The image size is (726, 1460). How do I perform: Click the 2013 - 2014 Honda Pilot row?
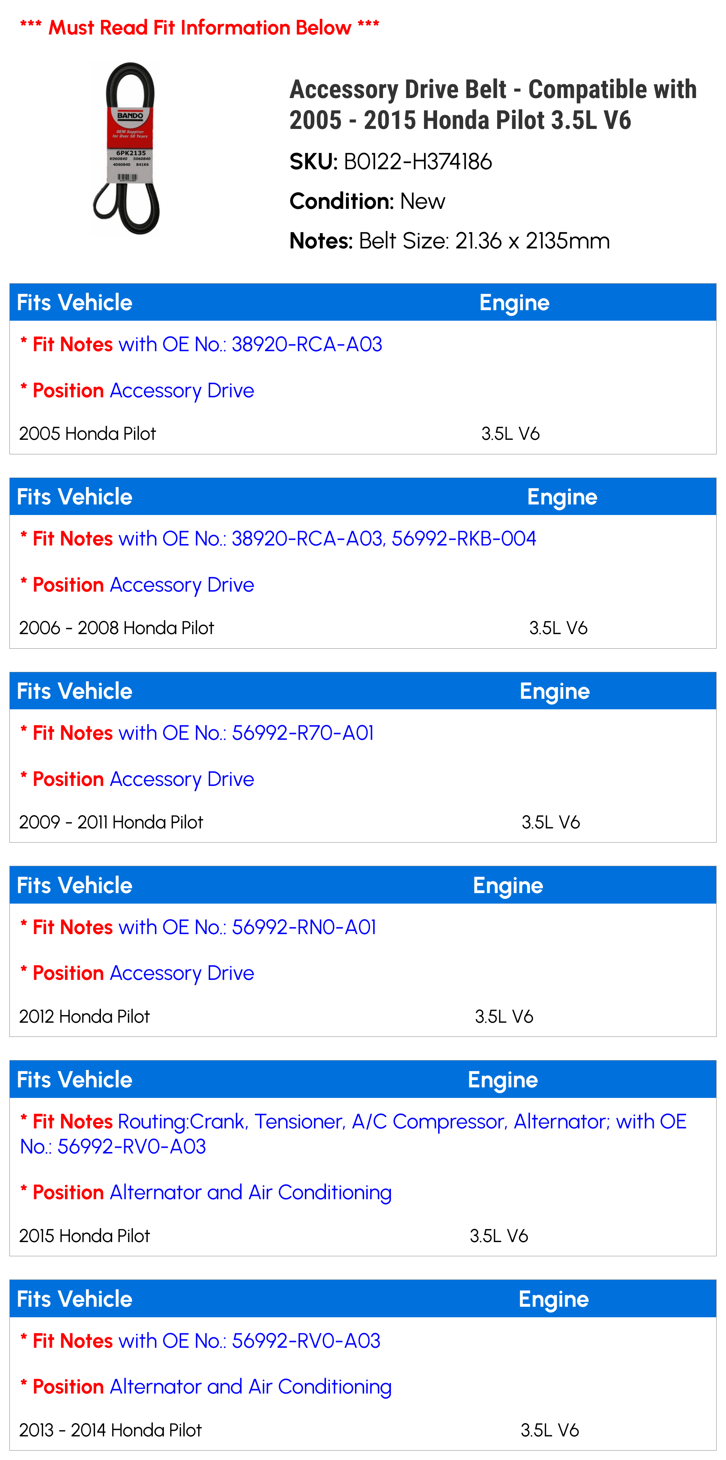(363, 1431)
